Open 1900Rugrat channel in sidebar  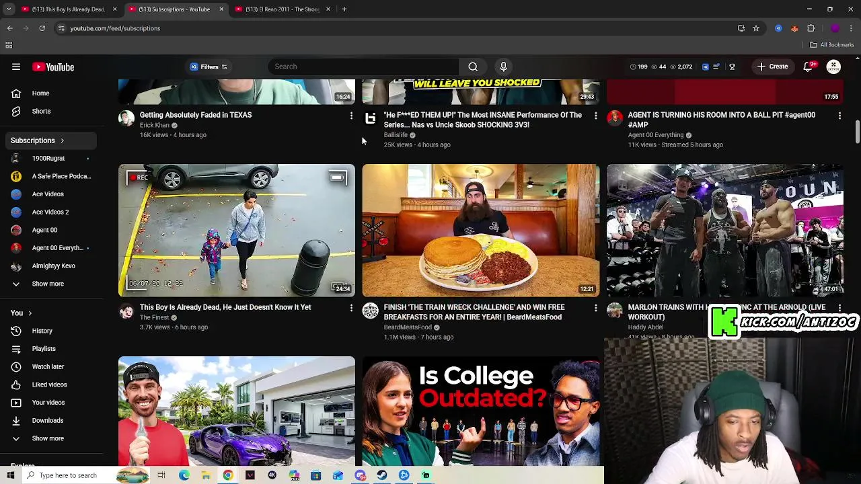pos(50,158)
